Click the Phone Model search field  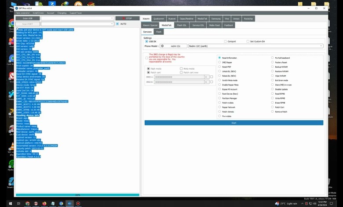(173, 46)
